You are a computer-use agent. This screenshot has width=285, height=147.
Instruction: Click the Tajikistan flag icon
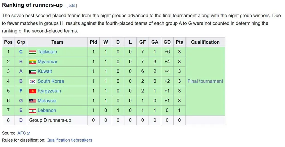point(33,52)
